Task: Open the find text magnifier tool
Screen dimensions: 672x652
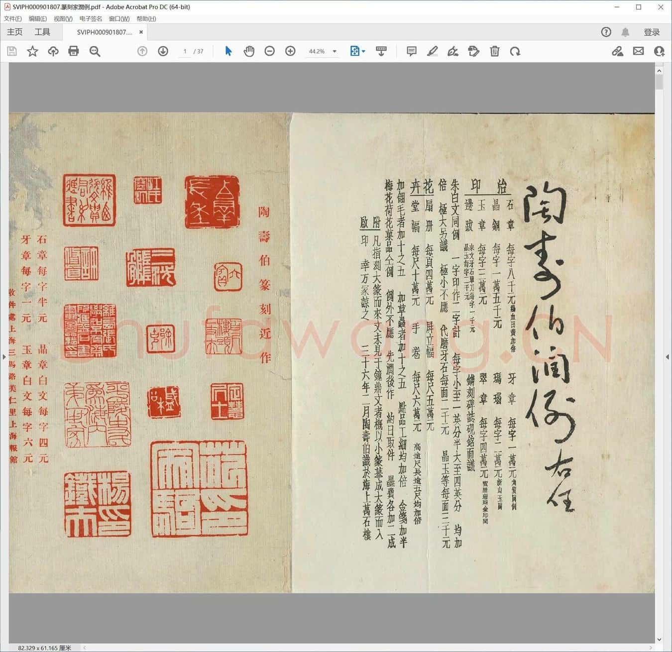Action: (95, 51)
